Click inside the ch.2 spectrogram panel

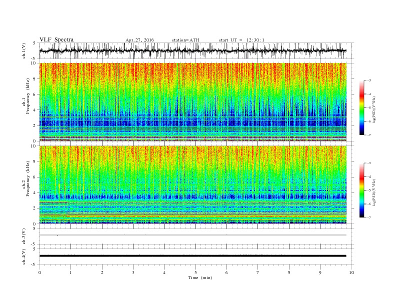pyautogui.click(x=192, y=184)
